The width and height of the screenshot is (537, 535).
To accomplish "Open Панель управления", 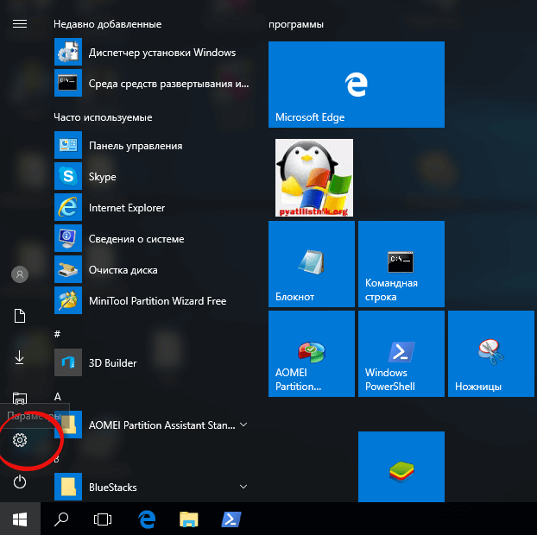I will tap(152, 145).
